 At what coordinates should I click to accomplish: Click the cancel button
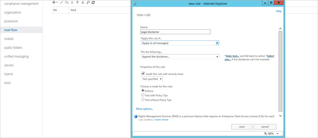tap(265, 127)
